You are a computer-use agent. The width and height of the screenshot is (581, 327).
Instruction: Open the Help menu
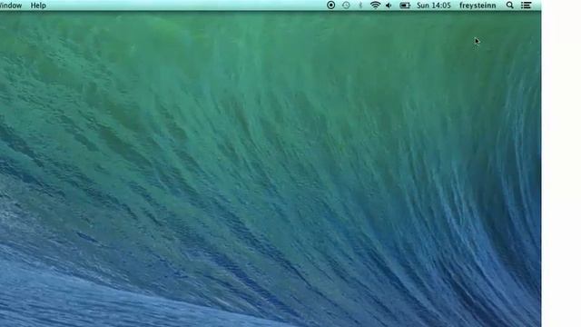click(38, 5)
